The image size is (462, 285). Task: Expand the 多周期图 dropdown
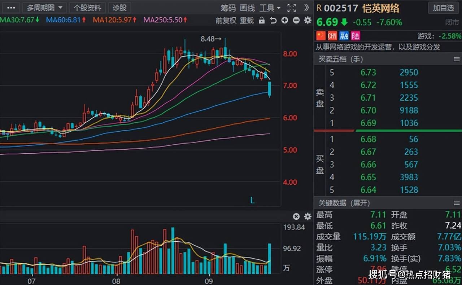[44, 8]
